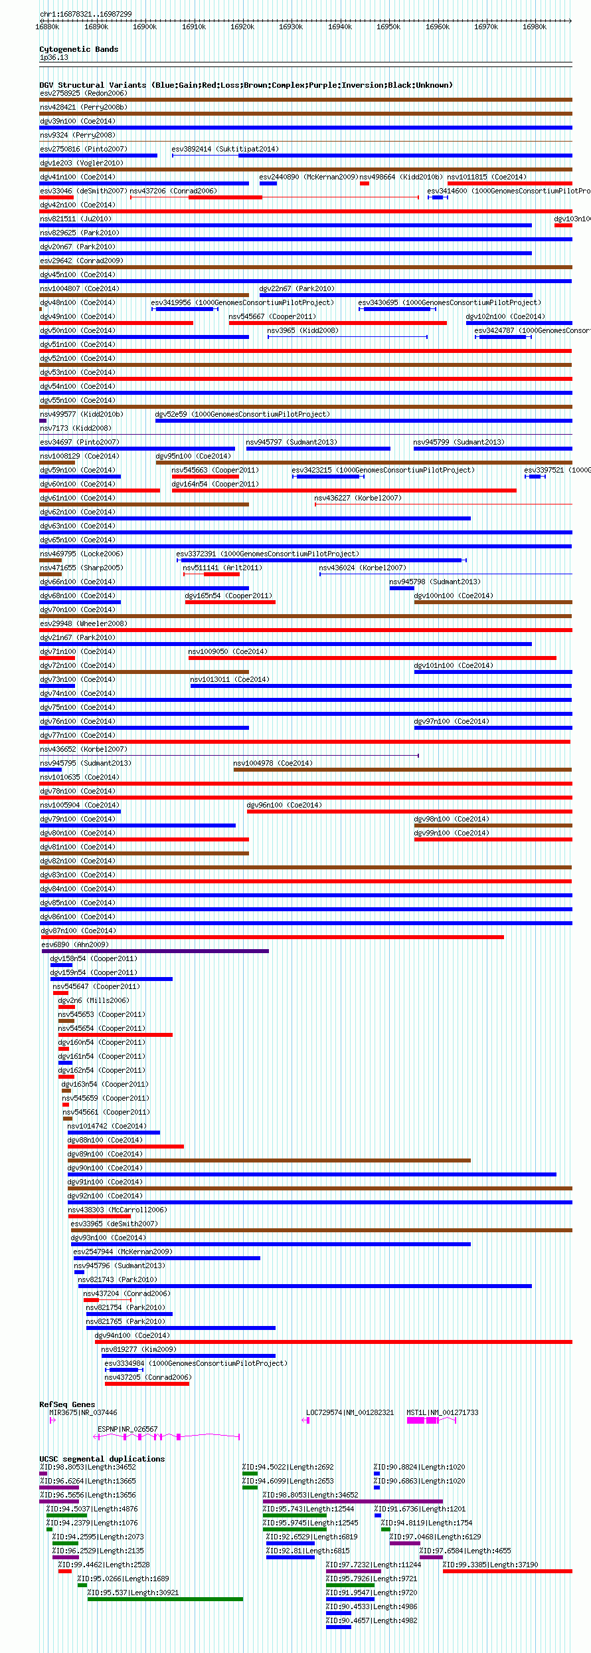The height and width of the screenshot is (1653, 591).
Task: Select variant nsv819277 (Kim2009)
Action: [139, 1349]
